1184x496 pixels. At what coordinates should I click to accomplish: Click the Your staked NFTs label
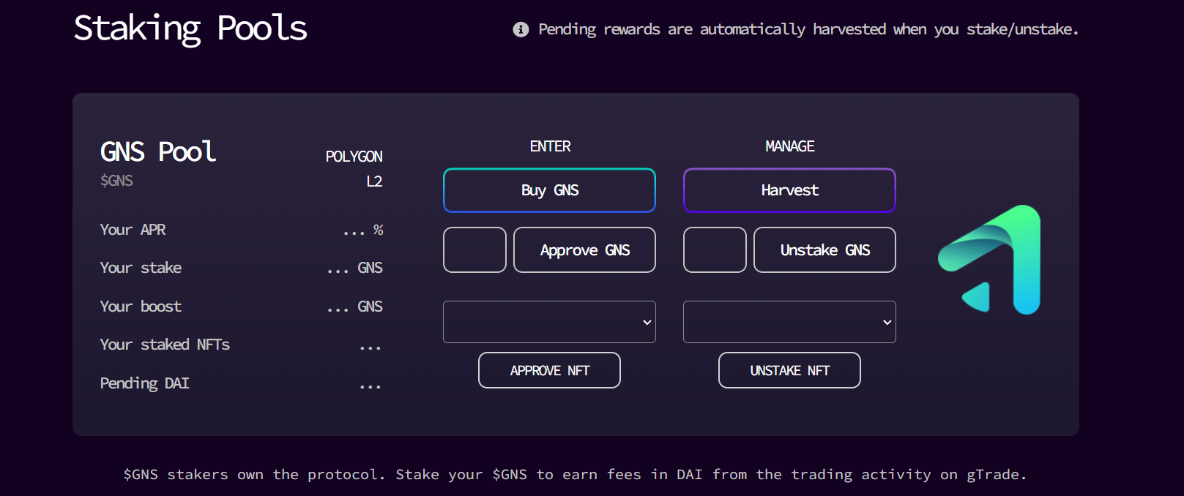point(165,345)
